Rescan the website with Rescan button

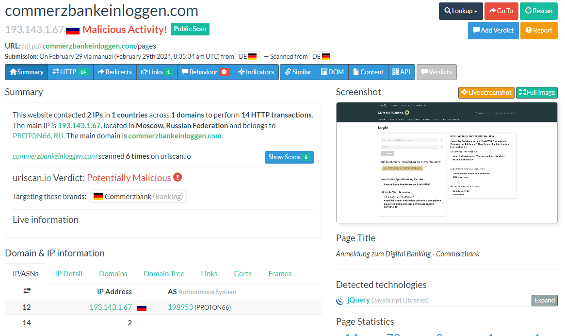(539, 11)
